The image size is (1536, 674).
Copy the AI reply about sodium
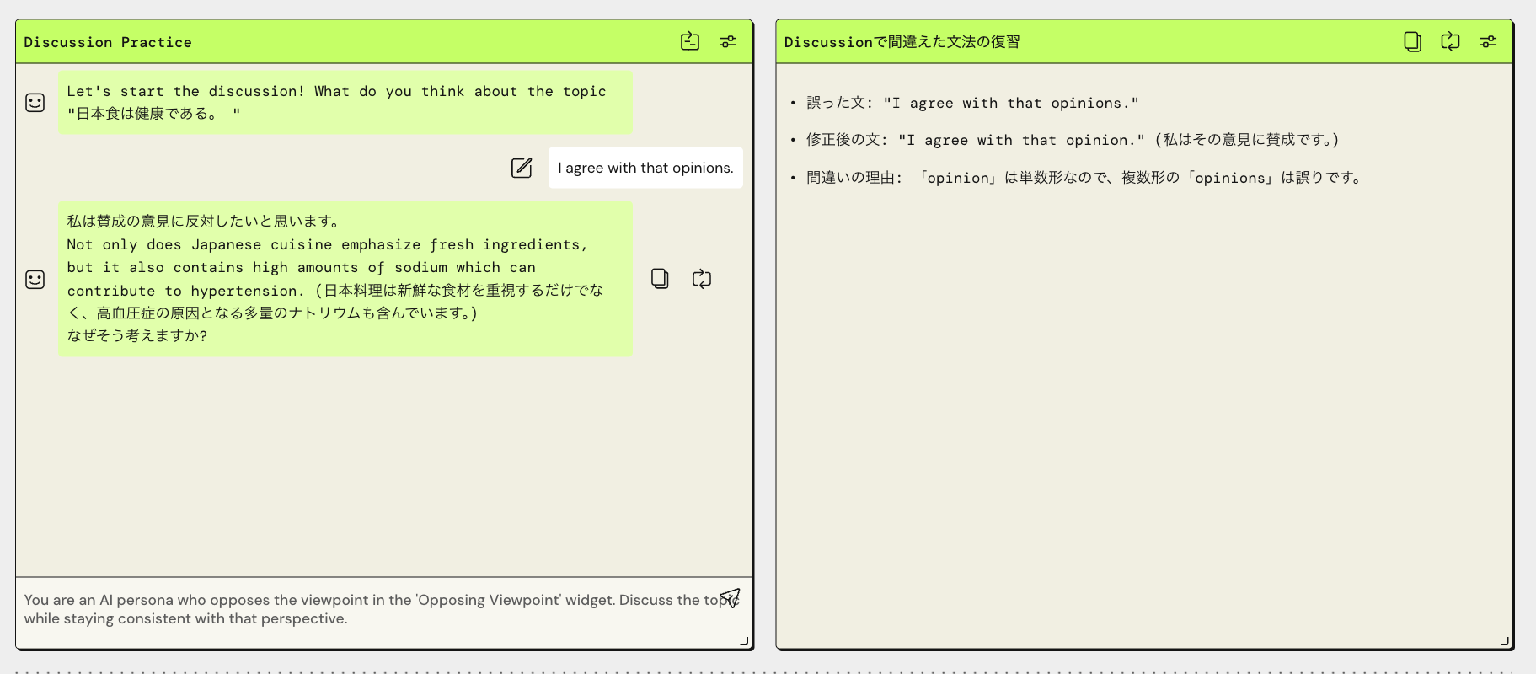coord(660,279)
